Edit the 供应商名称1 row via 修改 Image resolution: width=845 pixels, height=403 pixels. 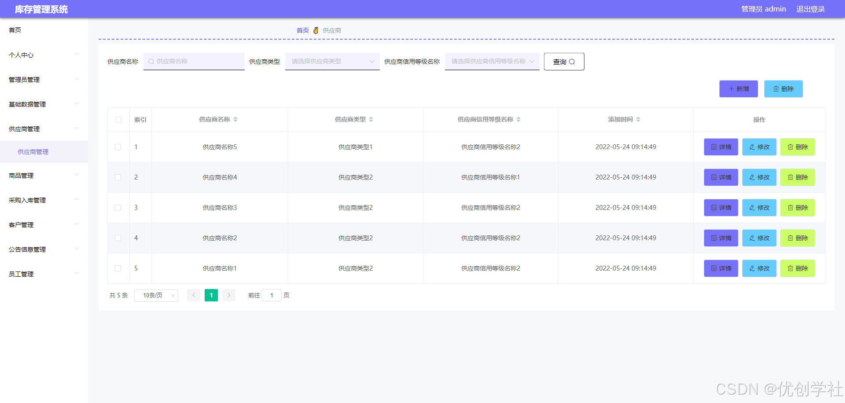[759, 268]
